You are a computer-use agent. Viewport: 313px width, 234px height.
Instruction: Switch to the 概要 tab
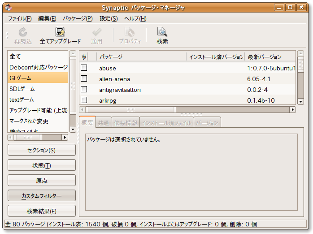pos(87,122)
